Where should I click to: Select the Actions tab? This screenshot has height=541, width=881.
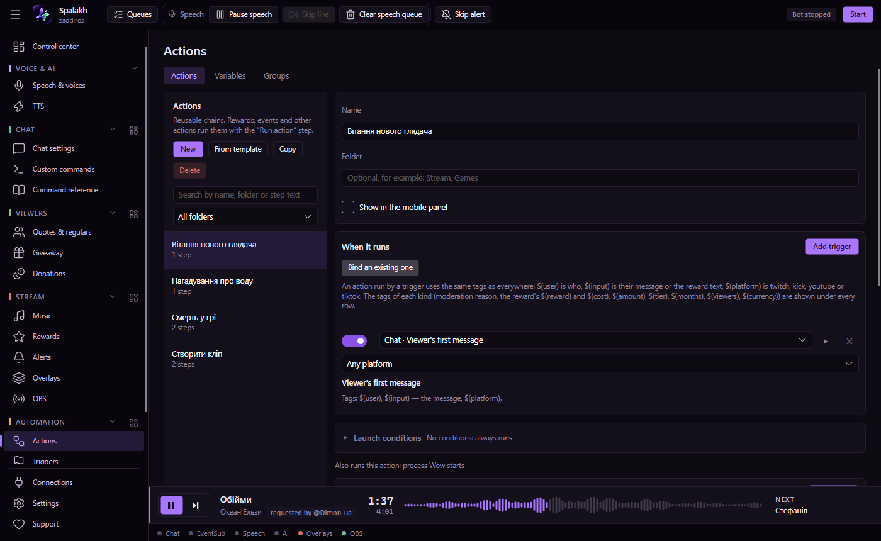pos(184,75)
